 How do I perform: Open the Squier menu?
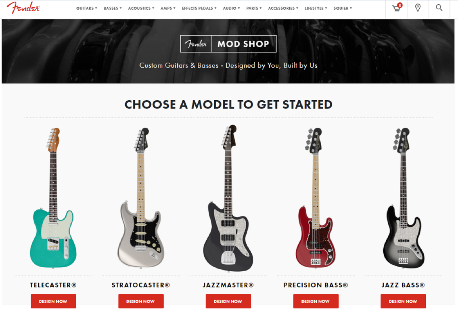[x=343, y=8]
